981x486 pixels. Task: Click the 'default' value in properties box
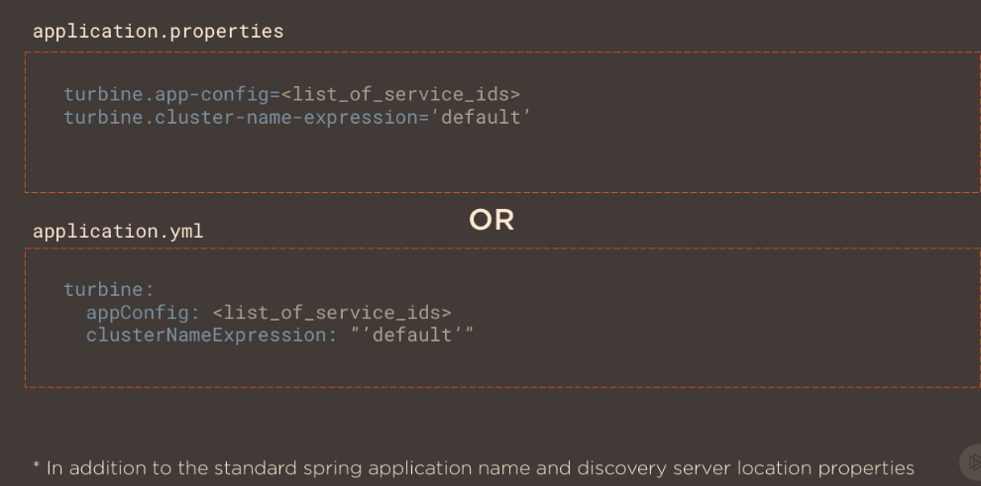tap(487, 117)
